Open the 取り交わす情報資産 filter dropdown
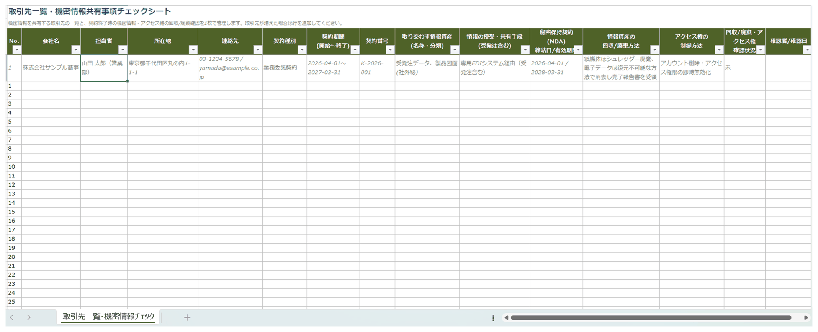This screenshot has width=818, height=332. click(x=455, y=50)
